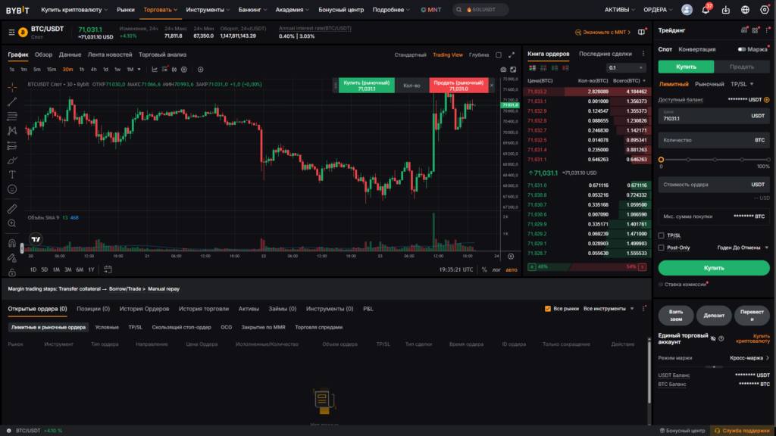
Task: Click the chart zoom-in magnifier tool
Action: (x=12, y=223)
